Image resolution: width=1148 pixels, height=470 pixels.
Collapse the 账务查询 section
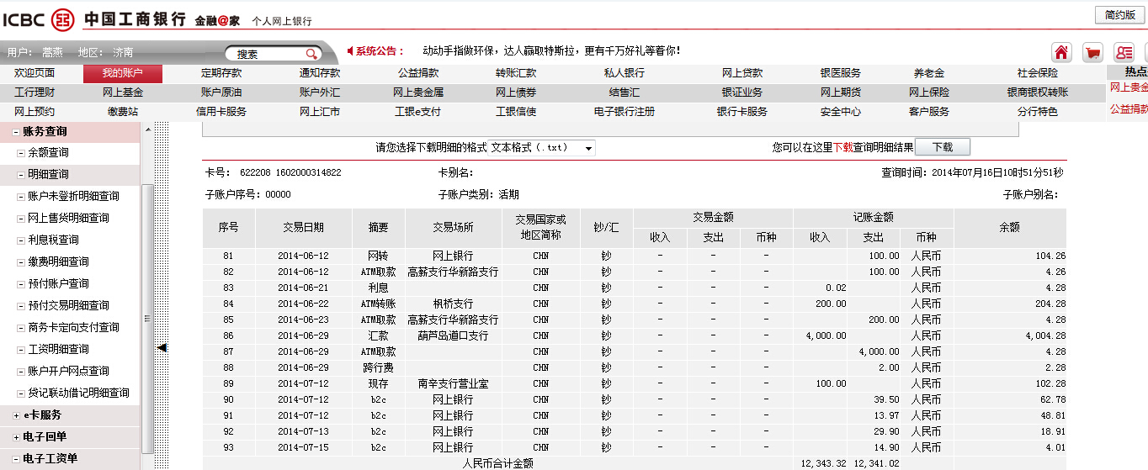point(16,132)
